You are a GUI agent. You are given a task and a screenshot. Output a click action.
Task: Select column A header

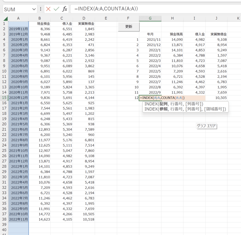click(18, 18)
